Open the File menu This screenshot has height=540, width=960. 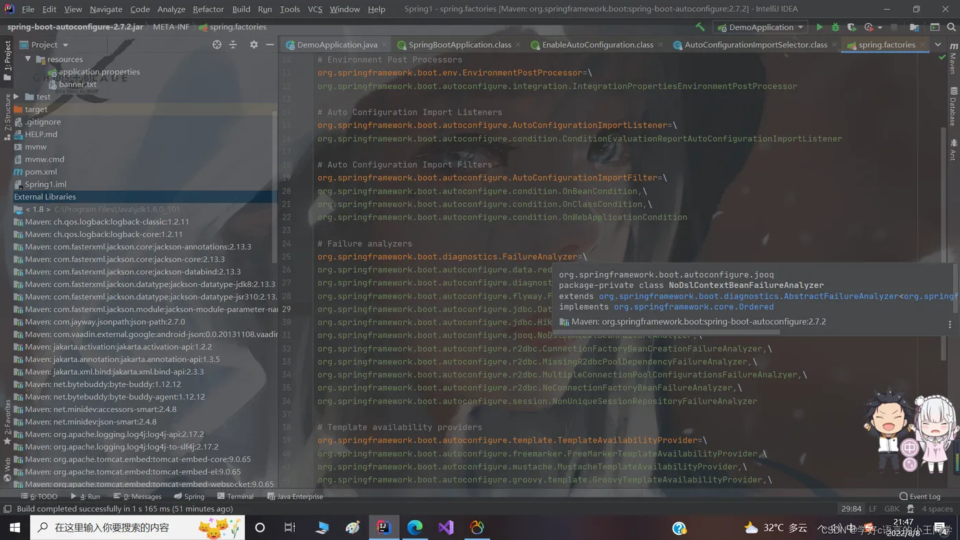28,9
